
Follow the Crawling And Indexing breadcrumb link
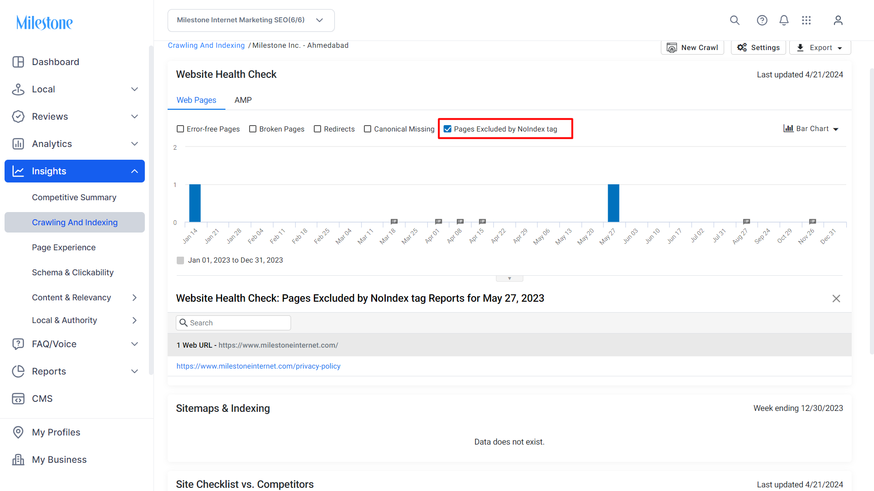206,46
